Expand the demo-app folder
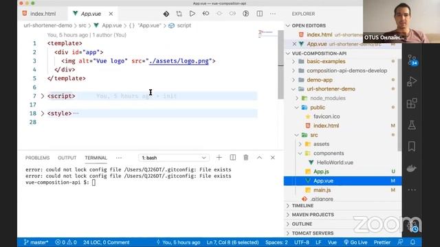This screenshot has height=247, width=440. [319, 80]
